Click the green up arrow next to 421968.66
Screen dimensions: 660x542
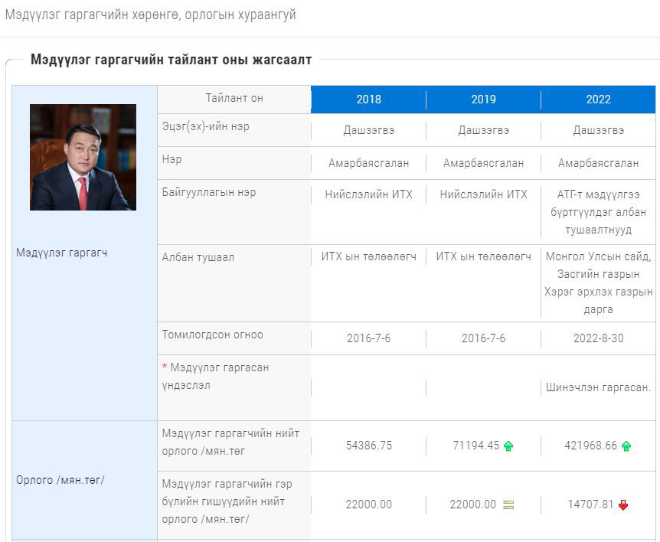pos(626,446)
